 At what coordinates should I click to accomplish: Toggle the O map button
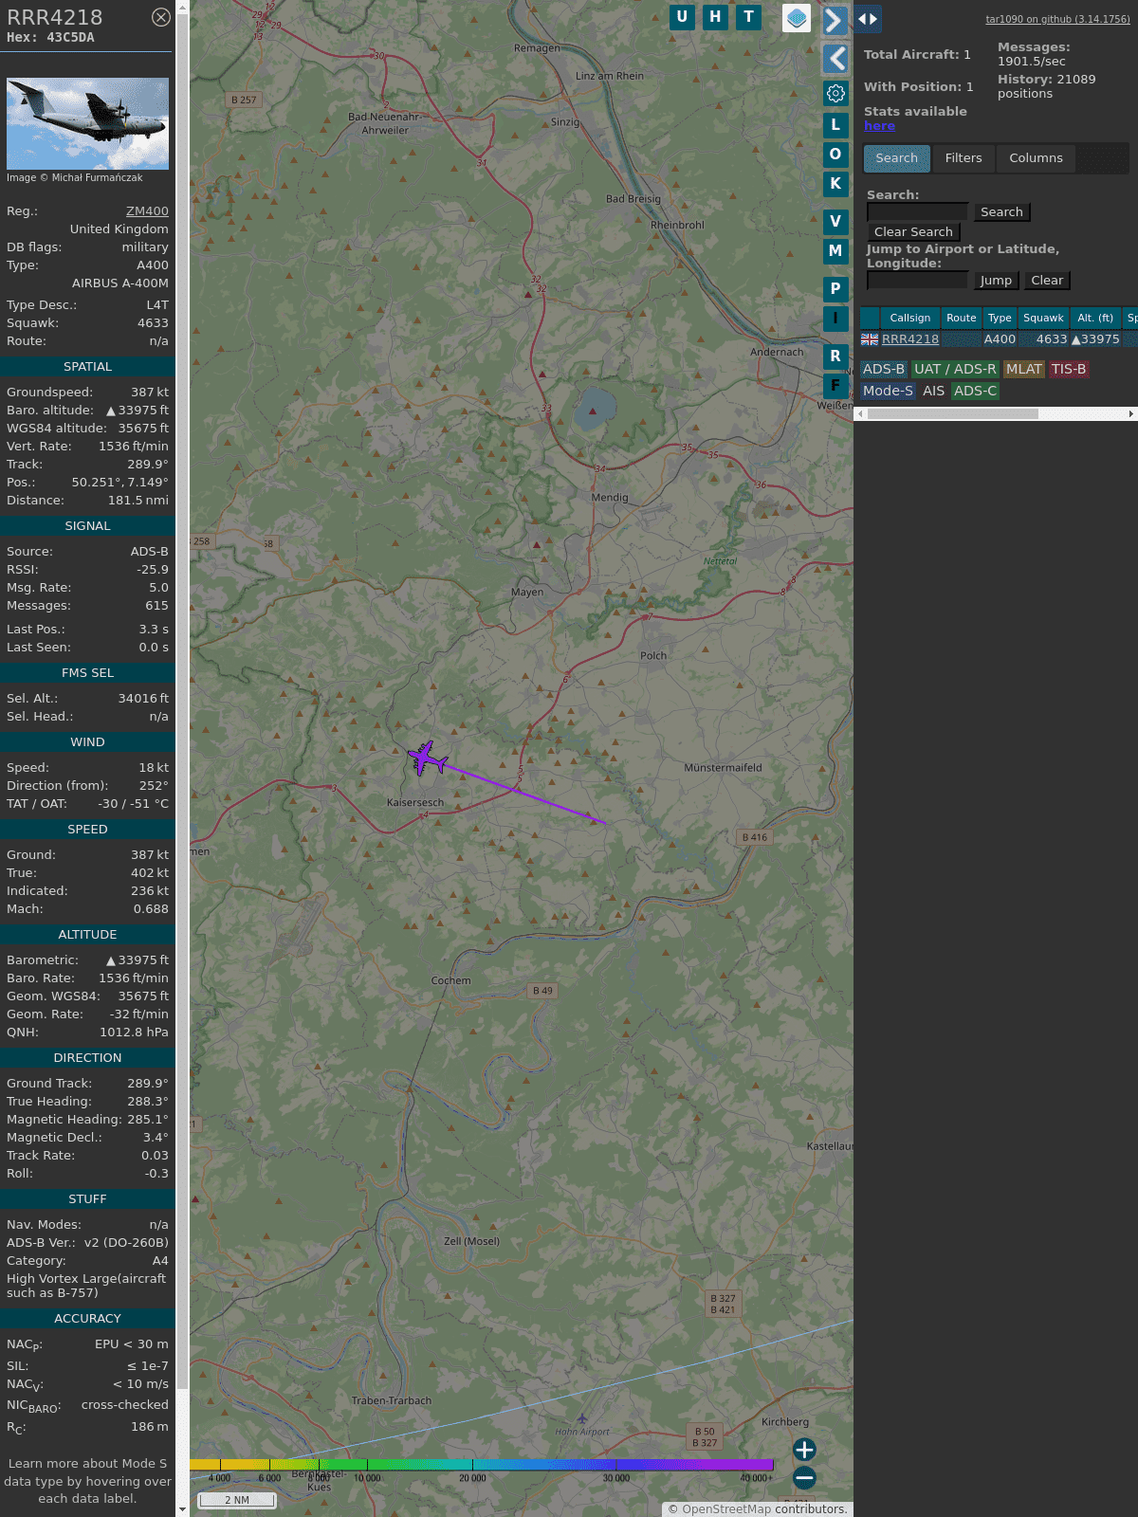point(835,154)
